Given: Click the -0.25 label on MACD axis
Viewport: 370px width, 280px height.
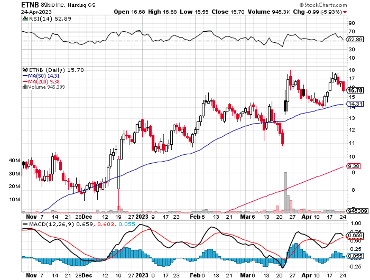Looking at the screenshot, I should tap(355, 267).
